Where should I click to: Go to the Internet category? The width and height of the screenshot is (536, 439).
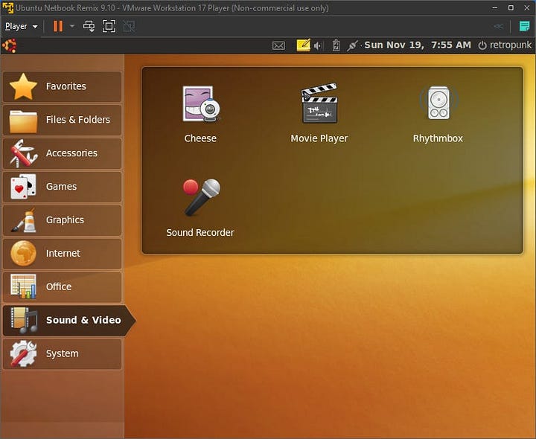[x=63, y=254]
